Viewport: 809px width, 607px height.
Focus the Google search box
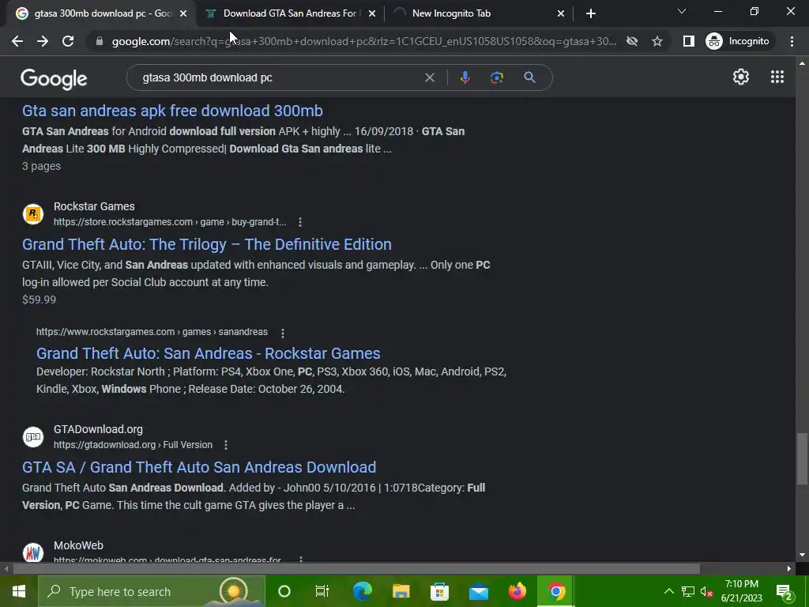(279, 77)
